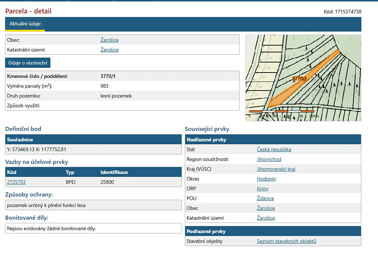Open Žarošice link in Nadřazené prvky Katastrální území row
The height and width of the screenshot is (257, 378).
pos(266,218)
